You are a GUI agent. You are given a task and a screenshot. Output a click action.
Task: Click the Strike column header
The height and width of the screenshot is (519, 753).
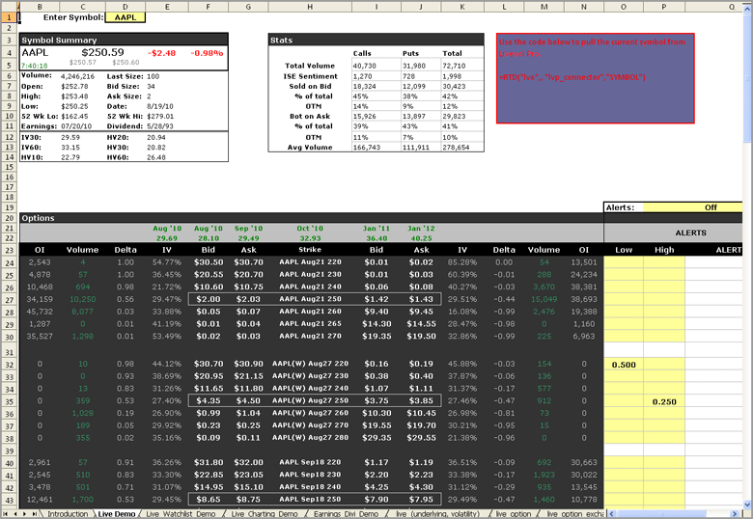point(310,250)
